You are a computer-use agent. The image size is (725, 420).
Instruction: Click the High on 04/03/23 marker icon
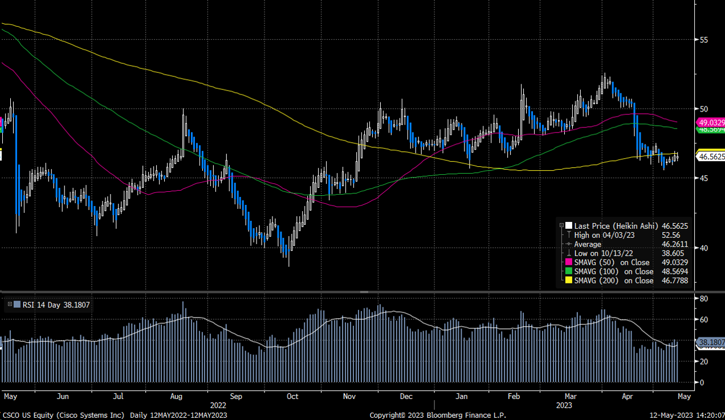(568, 234)
